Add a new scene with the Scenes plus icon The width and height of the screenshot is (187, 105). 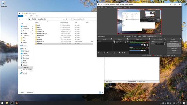pos(98,52)
